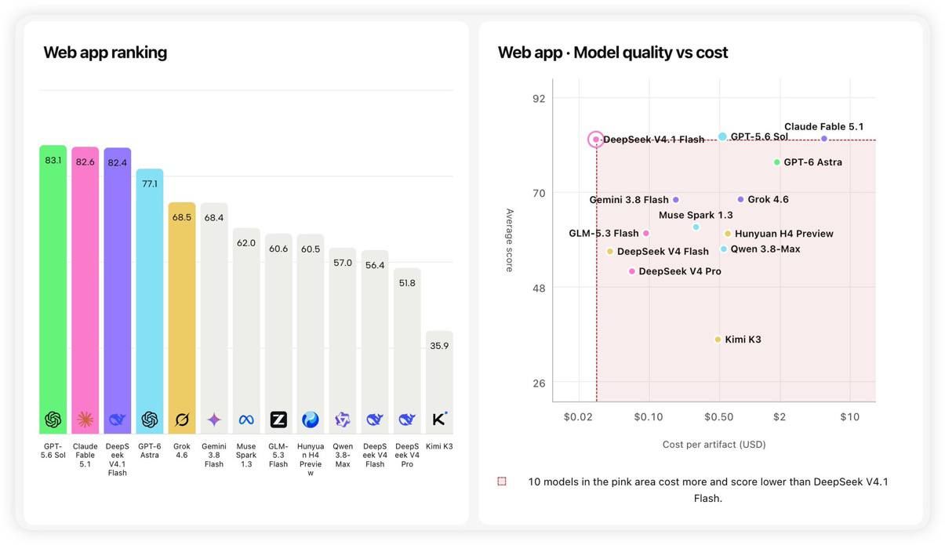Click the $0.02 tick on the cost axis
The image size is (945, 545).
tap(578, 417)
